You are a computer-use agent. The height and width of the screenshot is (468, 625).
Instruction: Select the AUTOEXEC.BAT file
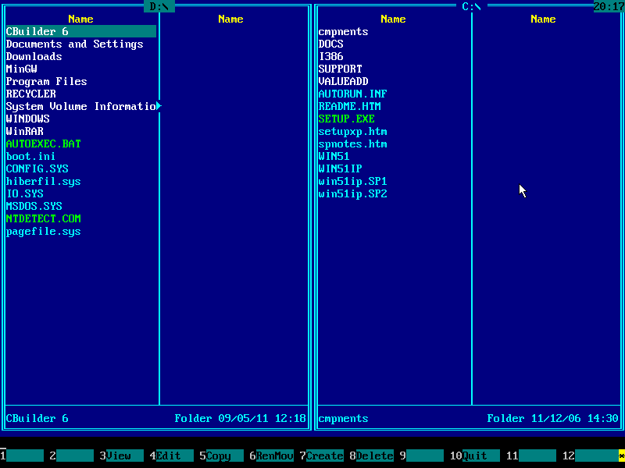44,144
